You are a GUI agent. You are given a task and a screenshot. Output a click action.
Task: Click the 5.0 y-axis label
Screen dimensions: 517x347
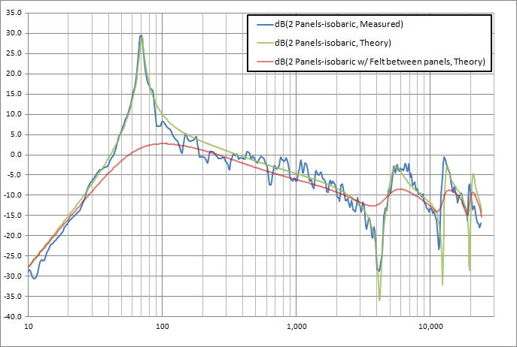point(16,134)
